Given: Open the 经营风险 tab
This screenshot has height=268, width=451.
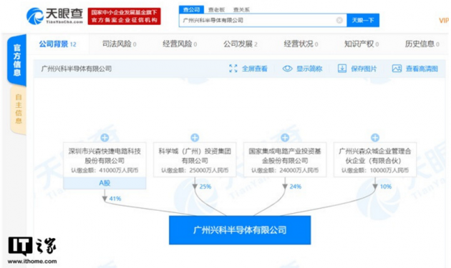Looking at the screenshot, I should coord(180,44).
